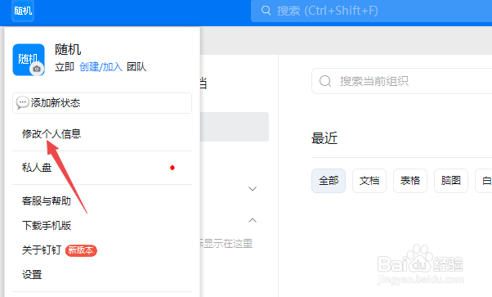Click the magnifier icon in the 搜索当前组织 field
The width and height of the screenshot is (492, 297).
325,81
